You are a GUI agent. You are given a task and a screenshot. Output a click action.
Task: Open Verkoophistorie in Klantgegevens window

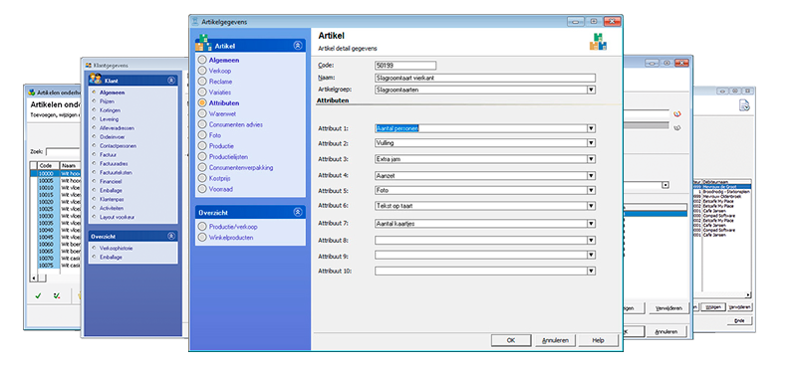tap(115, 249)
